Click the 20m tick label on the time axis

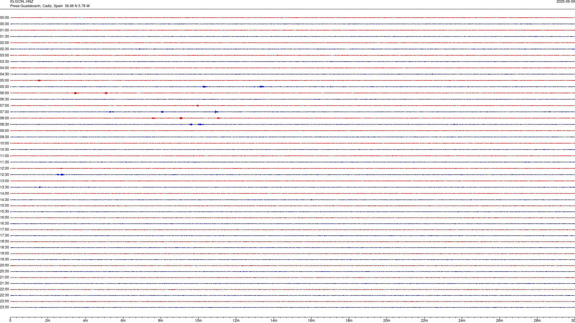click(x=387, y=321)
